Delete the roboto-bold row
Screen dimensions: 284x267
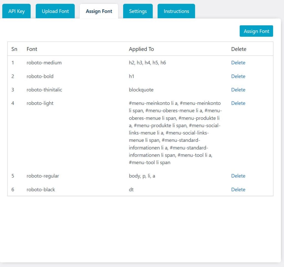(x=238, y=76)
